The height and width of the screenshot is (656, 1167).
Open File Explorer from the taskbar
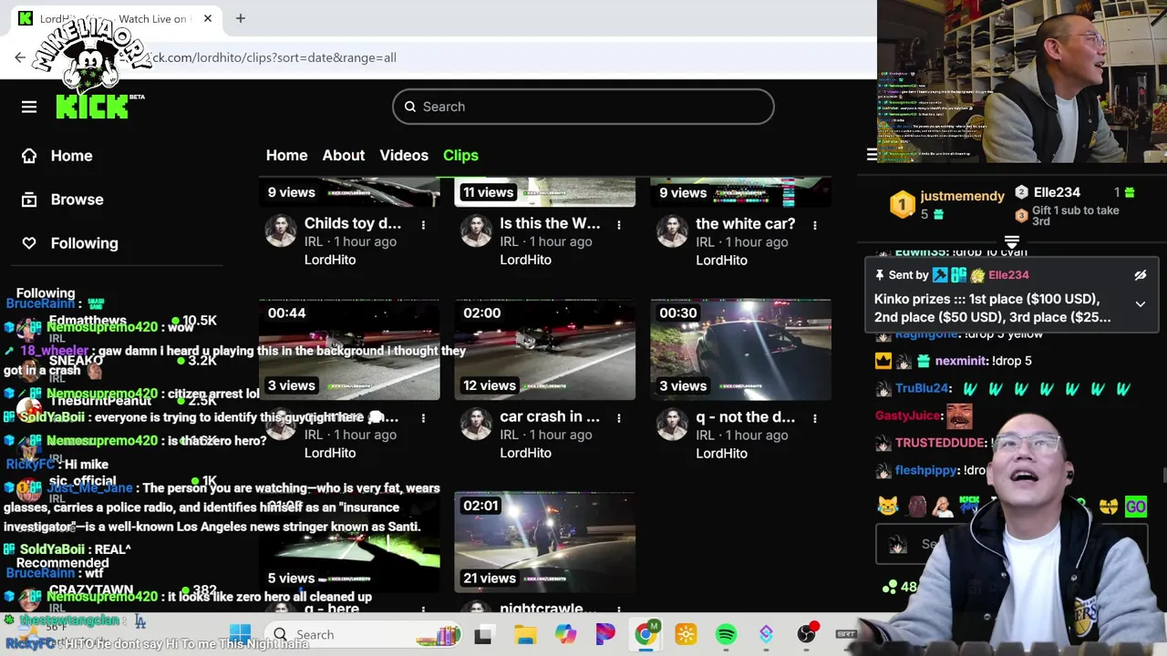[x=525, y=634]
